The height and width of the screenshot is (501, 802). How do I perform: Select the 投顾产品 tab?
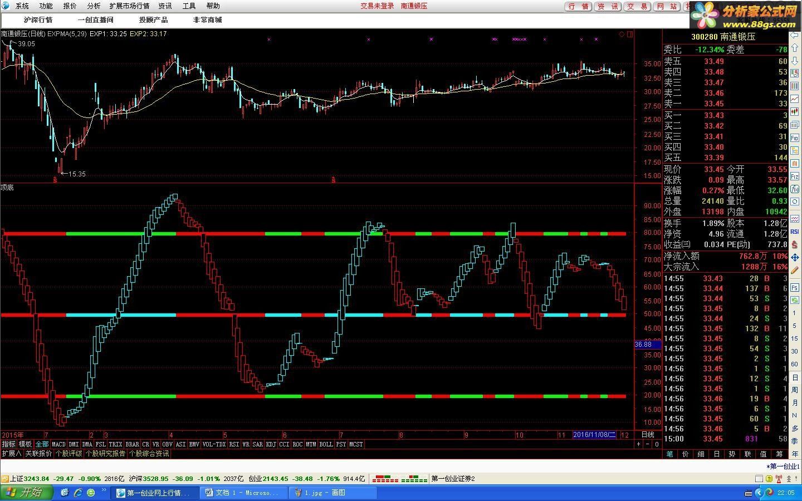pyautogui.click(x=153, y=20)
